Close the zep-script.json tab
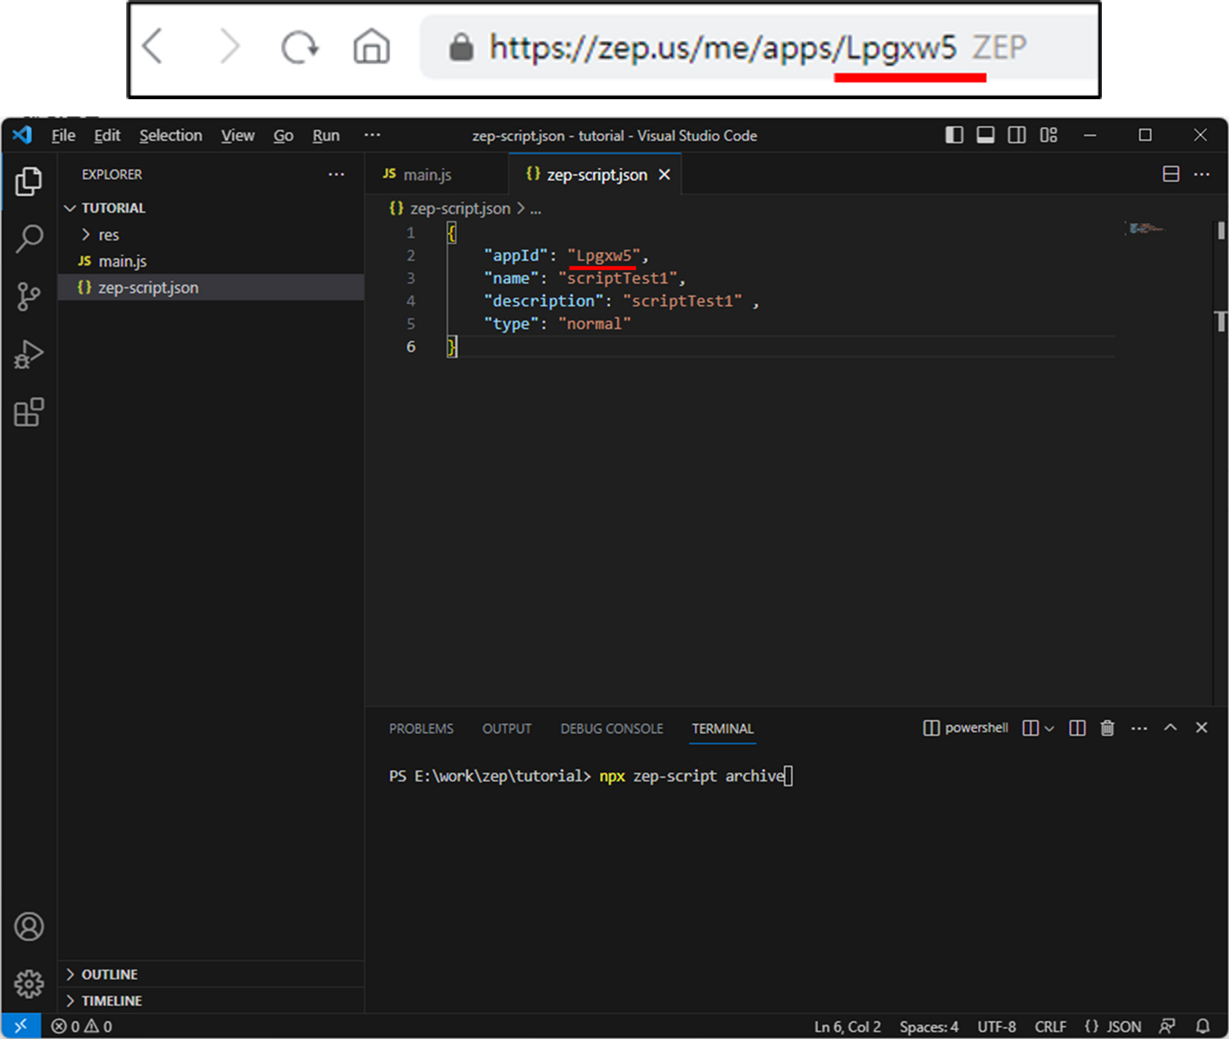 (665, 175)
